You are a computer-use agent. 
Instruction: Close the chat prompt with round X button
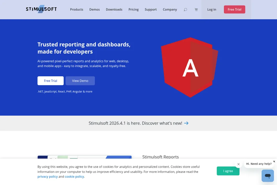click(239, 164)
